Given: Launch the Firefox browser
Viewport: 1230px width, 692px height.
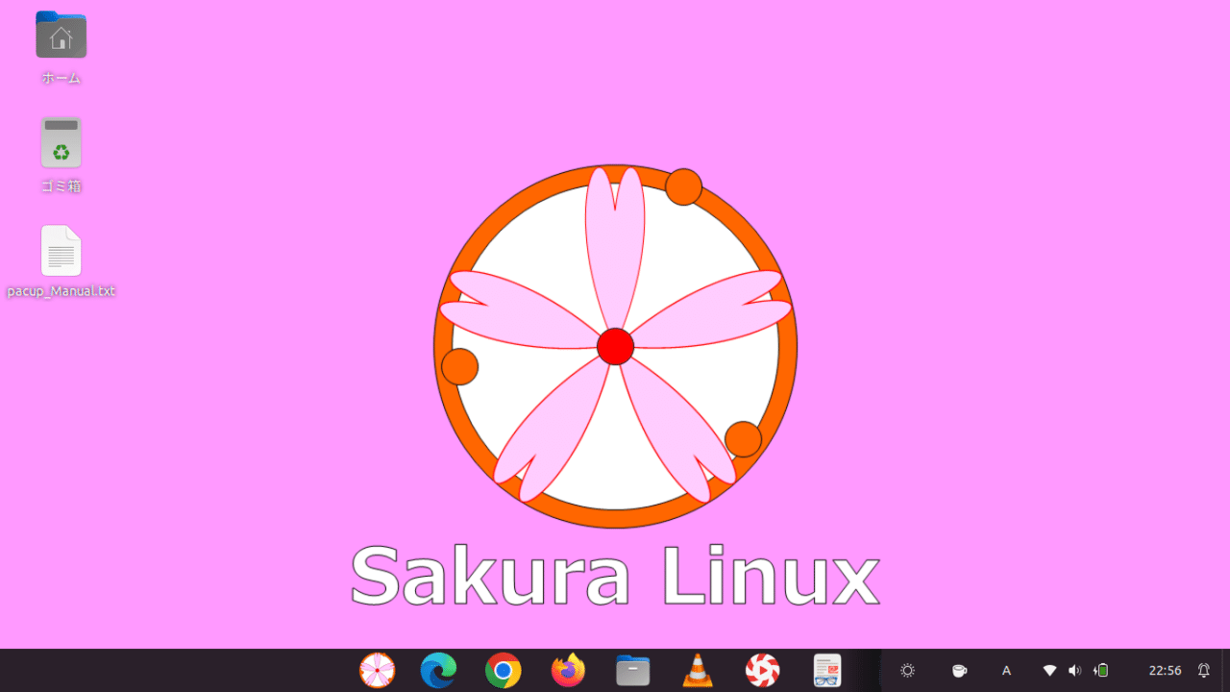Looking at the screenshot, I should 567,670.
